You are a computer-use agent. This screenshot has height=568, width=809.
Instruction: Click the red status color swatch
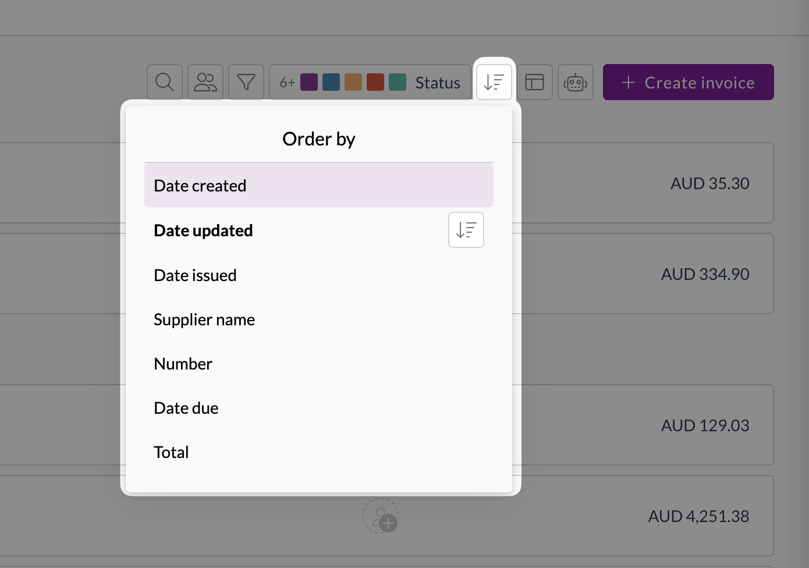(375, 82)
